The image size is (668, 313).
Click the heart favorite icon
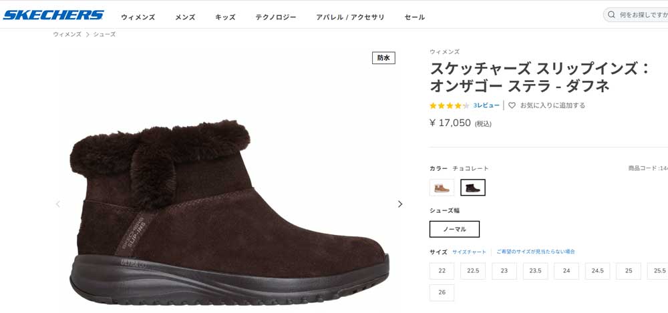coord(512,105)
